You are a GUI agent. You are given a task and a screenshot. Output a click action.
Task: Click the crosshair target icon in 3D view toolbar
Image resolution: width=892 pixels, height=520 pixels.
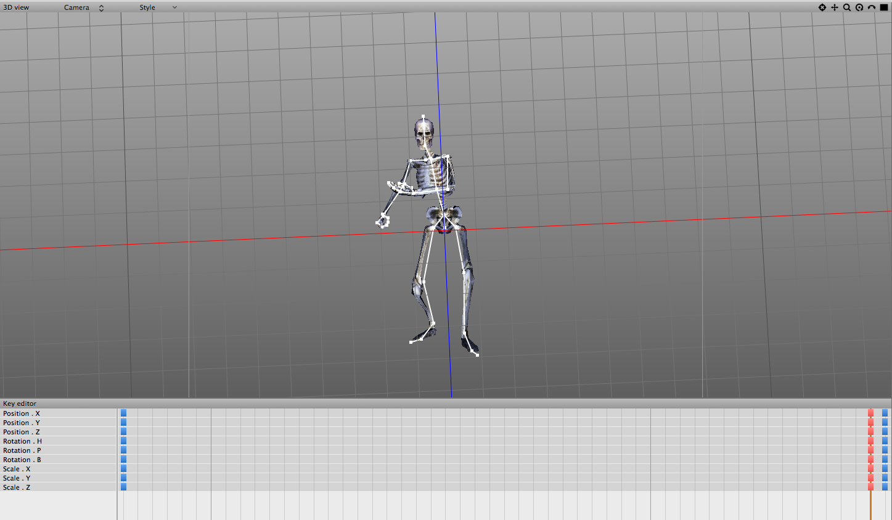tap(822, 7)
